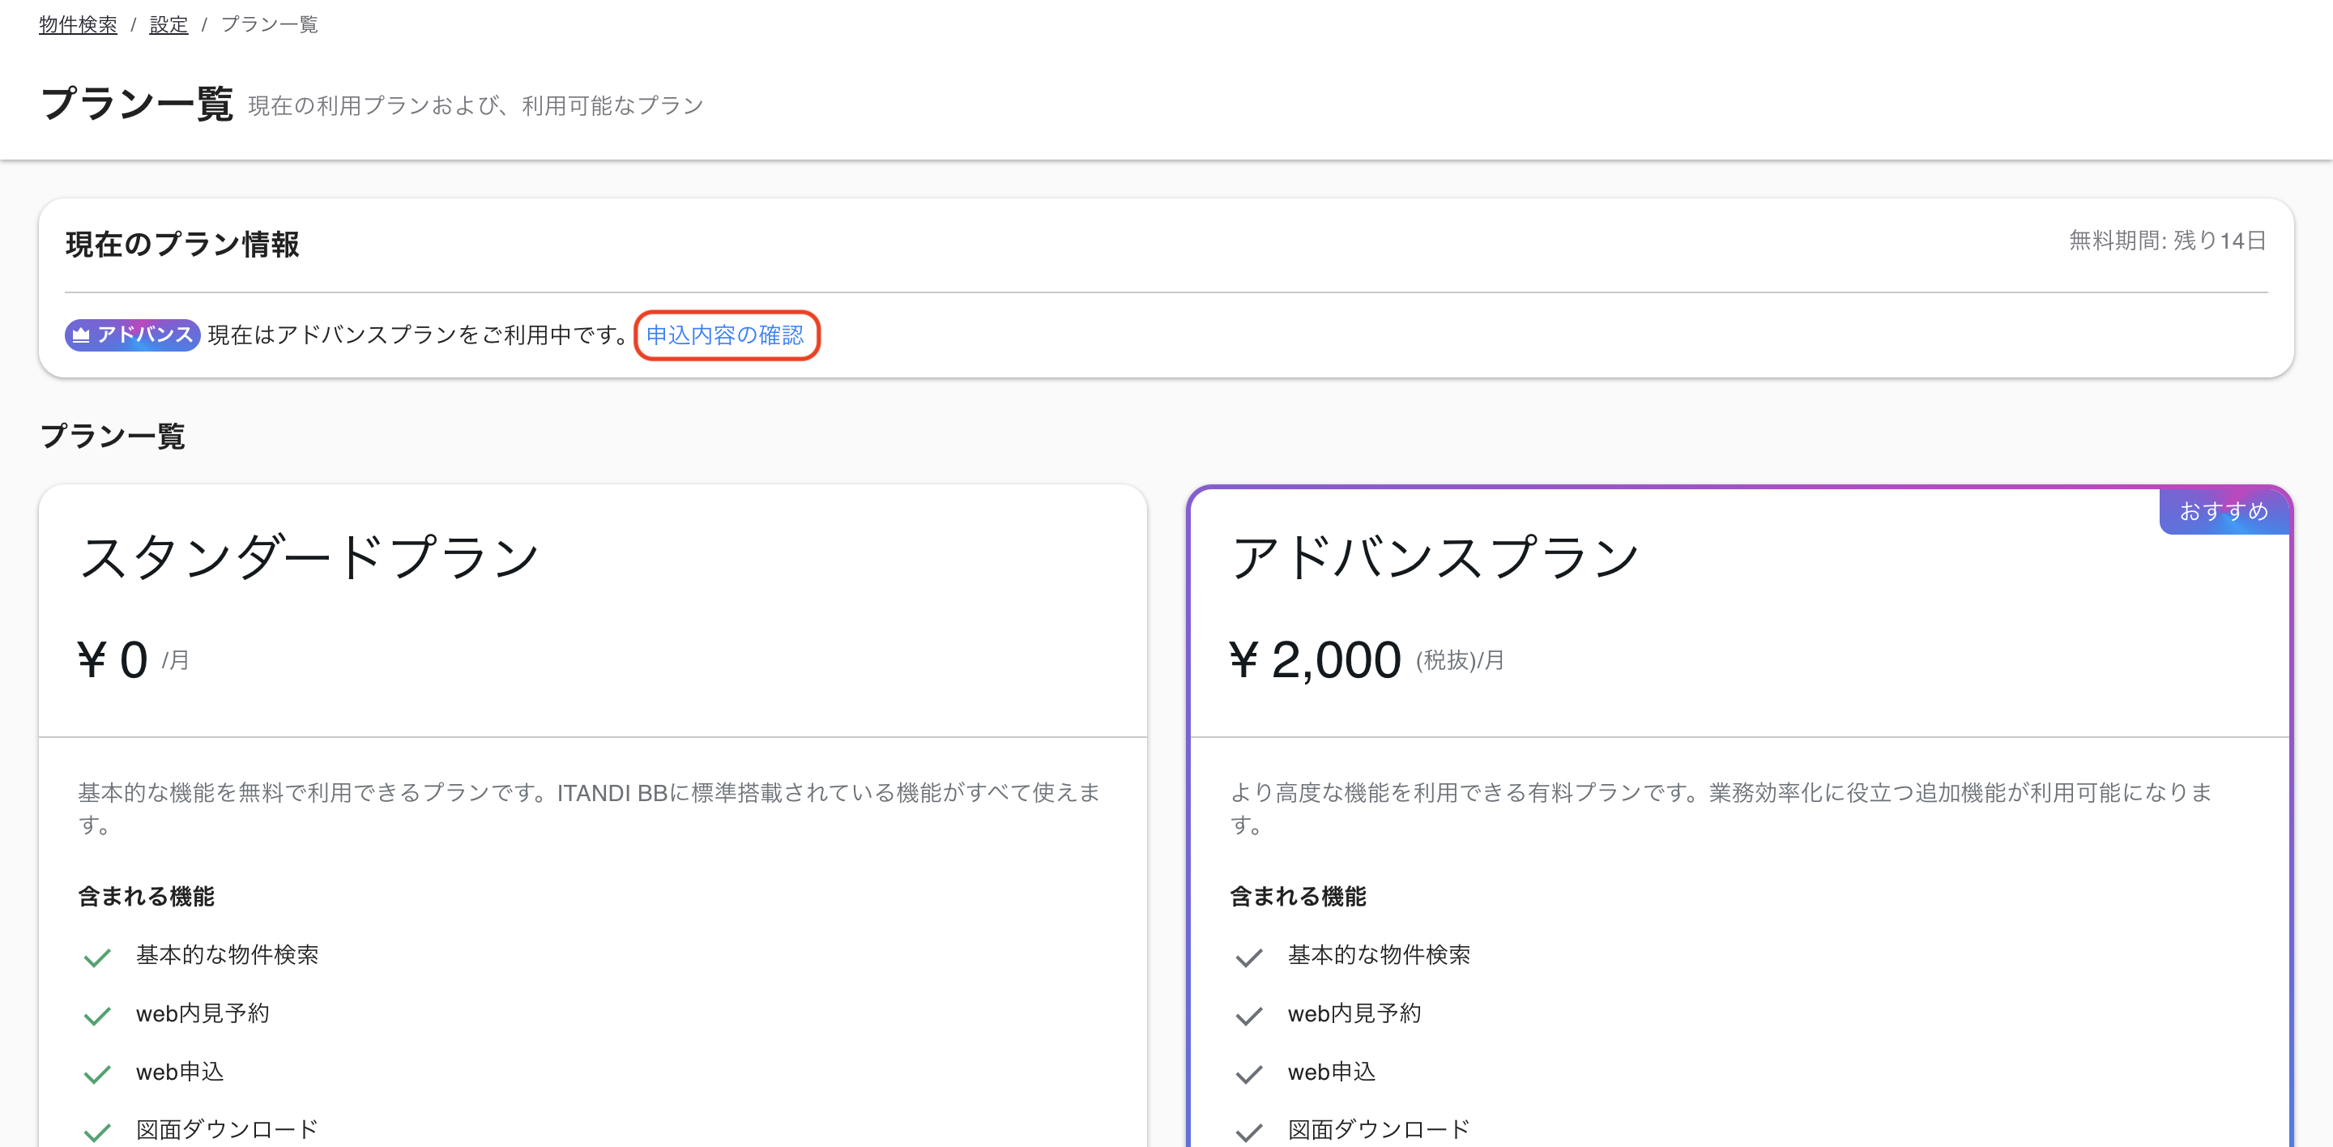The image size is (2333, 1147).
Task: Click the Advance plan description paragraph
Action: tap(1721, 808)
